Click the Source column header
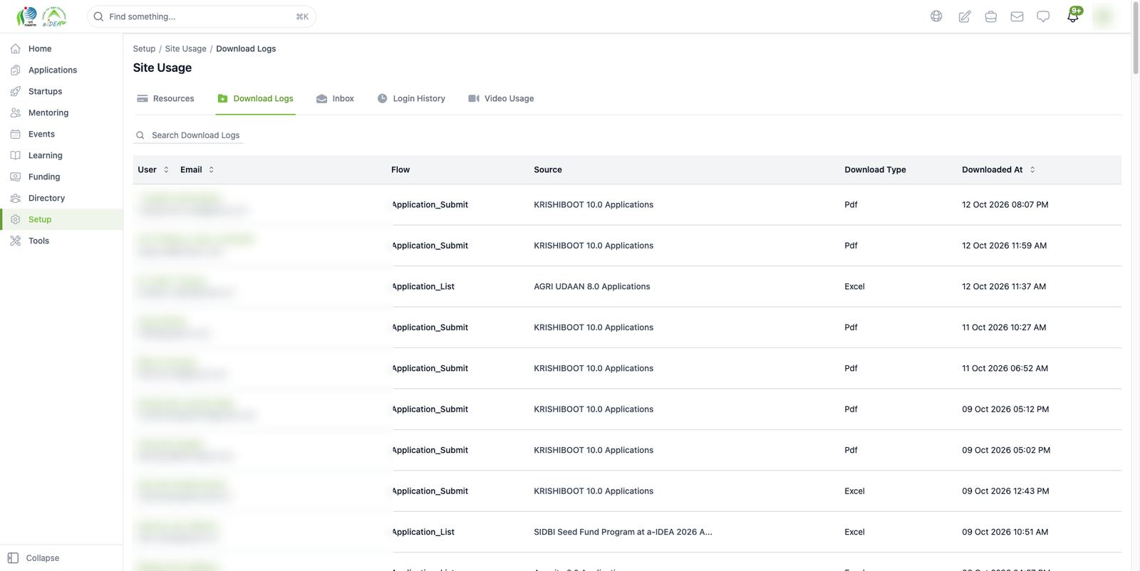Image resolution: width=1140 pixels, height=571 pixels. click(x=548, y=169)
